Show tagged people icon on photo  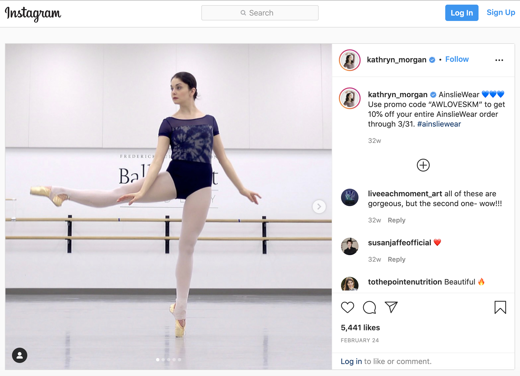[x=20, y=355]
